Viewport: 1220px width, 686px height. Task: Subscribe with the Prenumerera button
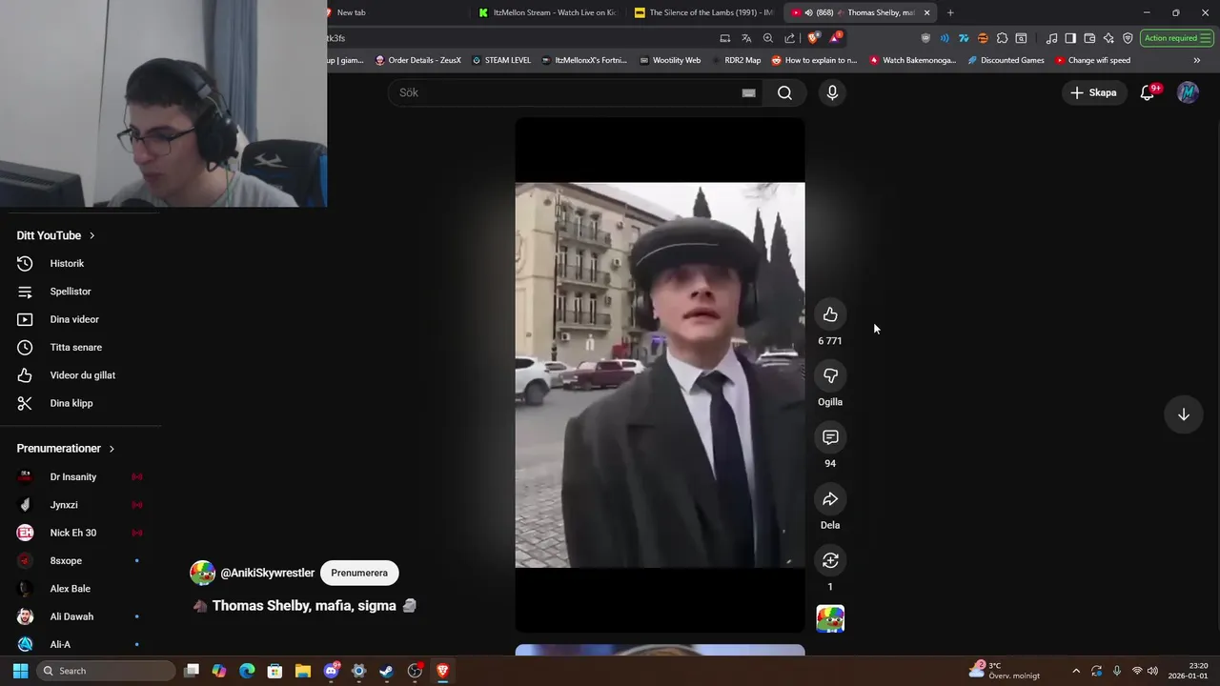point(359,573)
